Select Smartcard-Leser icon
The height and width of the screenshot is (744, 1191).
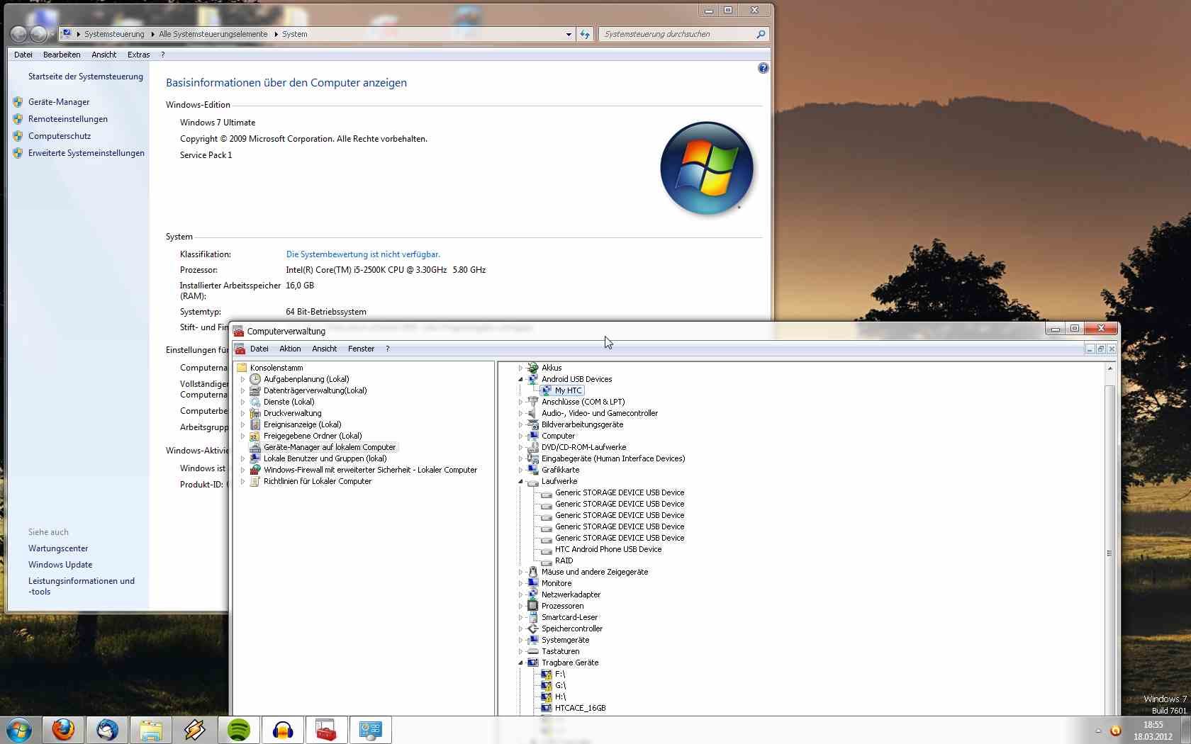point(533,617)
